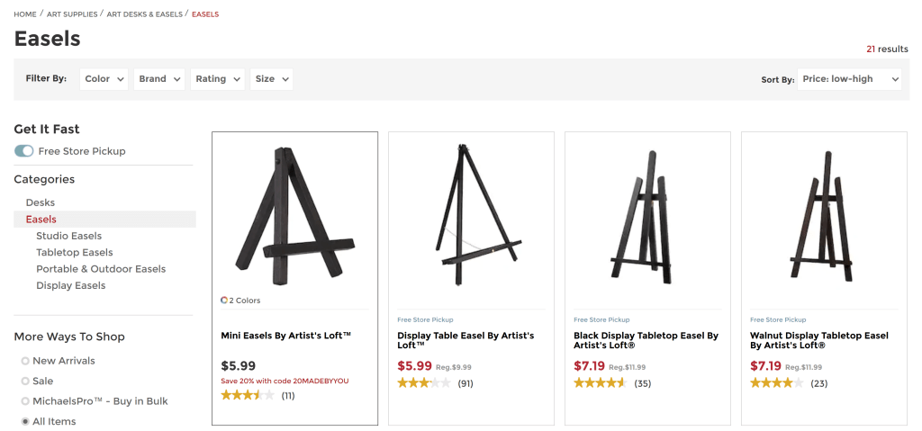Select the New Arrivals radio button

(x=25, y=361)
